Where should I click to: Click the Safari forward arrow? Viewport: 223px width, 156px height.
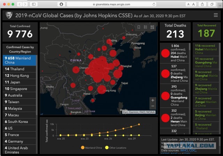click(25, 4)
